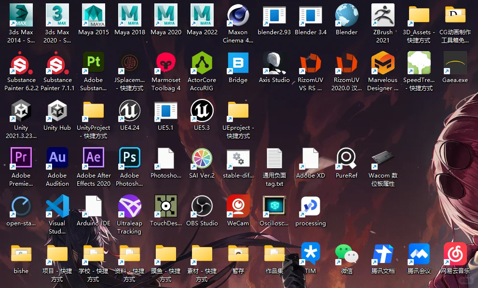Launch Unity Hub icon
This screenshot has width=478, height=288.
click(x=57, y=110)
